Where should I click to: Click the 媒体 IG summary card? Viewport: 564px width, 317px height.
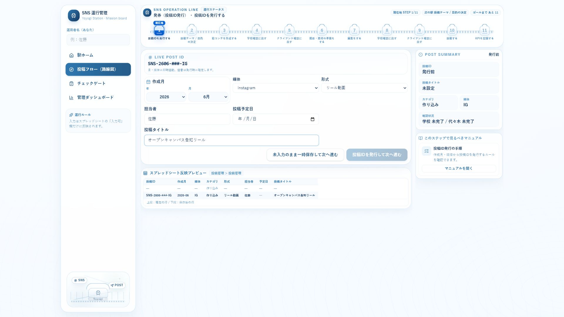click(x=479, y=102)
